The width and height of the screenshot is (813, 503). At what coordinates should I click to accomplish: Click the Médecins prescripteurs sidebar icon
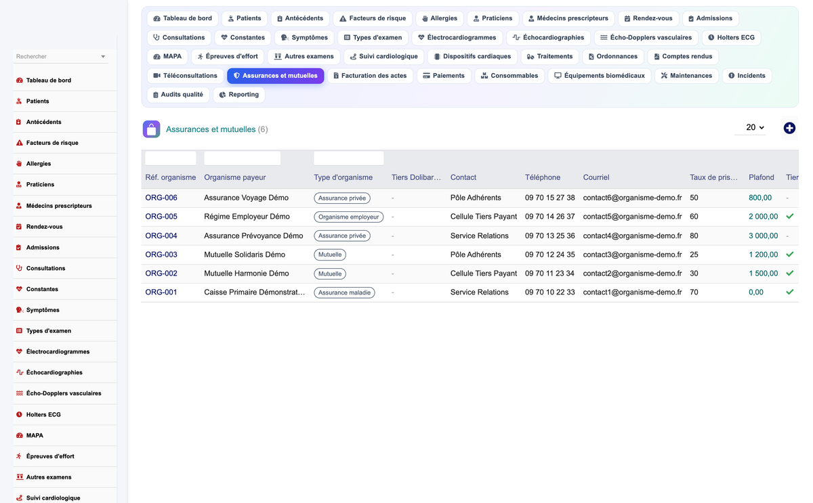click(x=19, y=206)
